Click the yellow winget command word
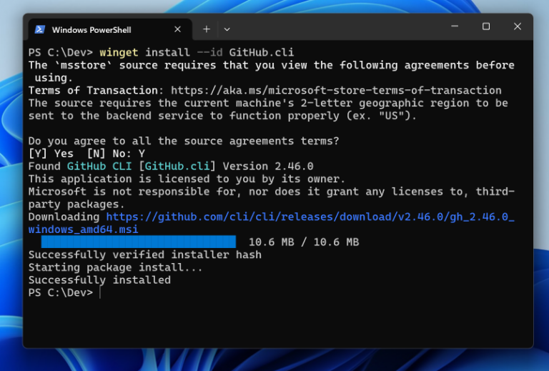This screenshot has width=549, height=371. 119,53
